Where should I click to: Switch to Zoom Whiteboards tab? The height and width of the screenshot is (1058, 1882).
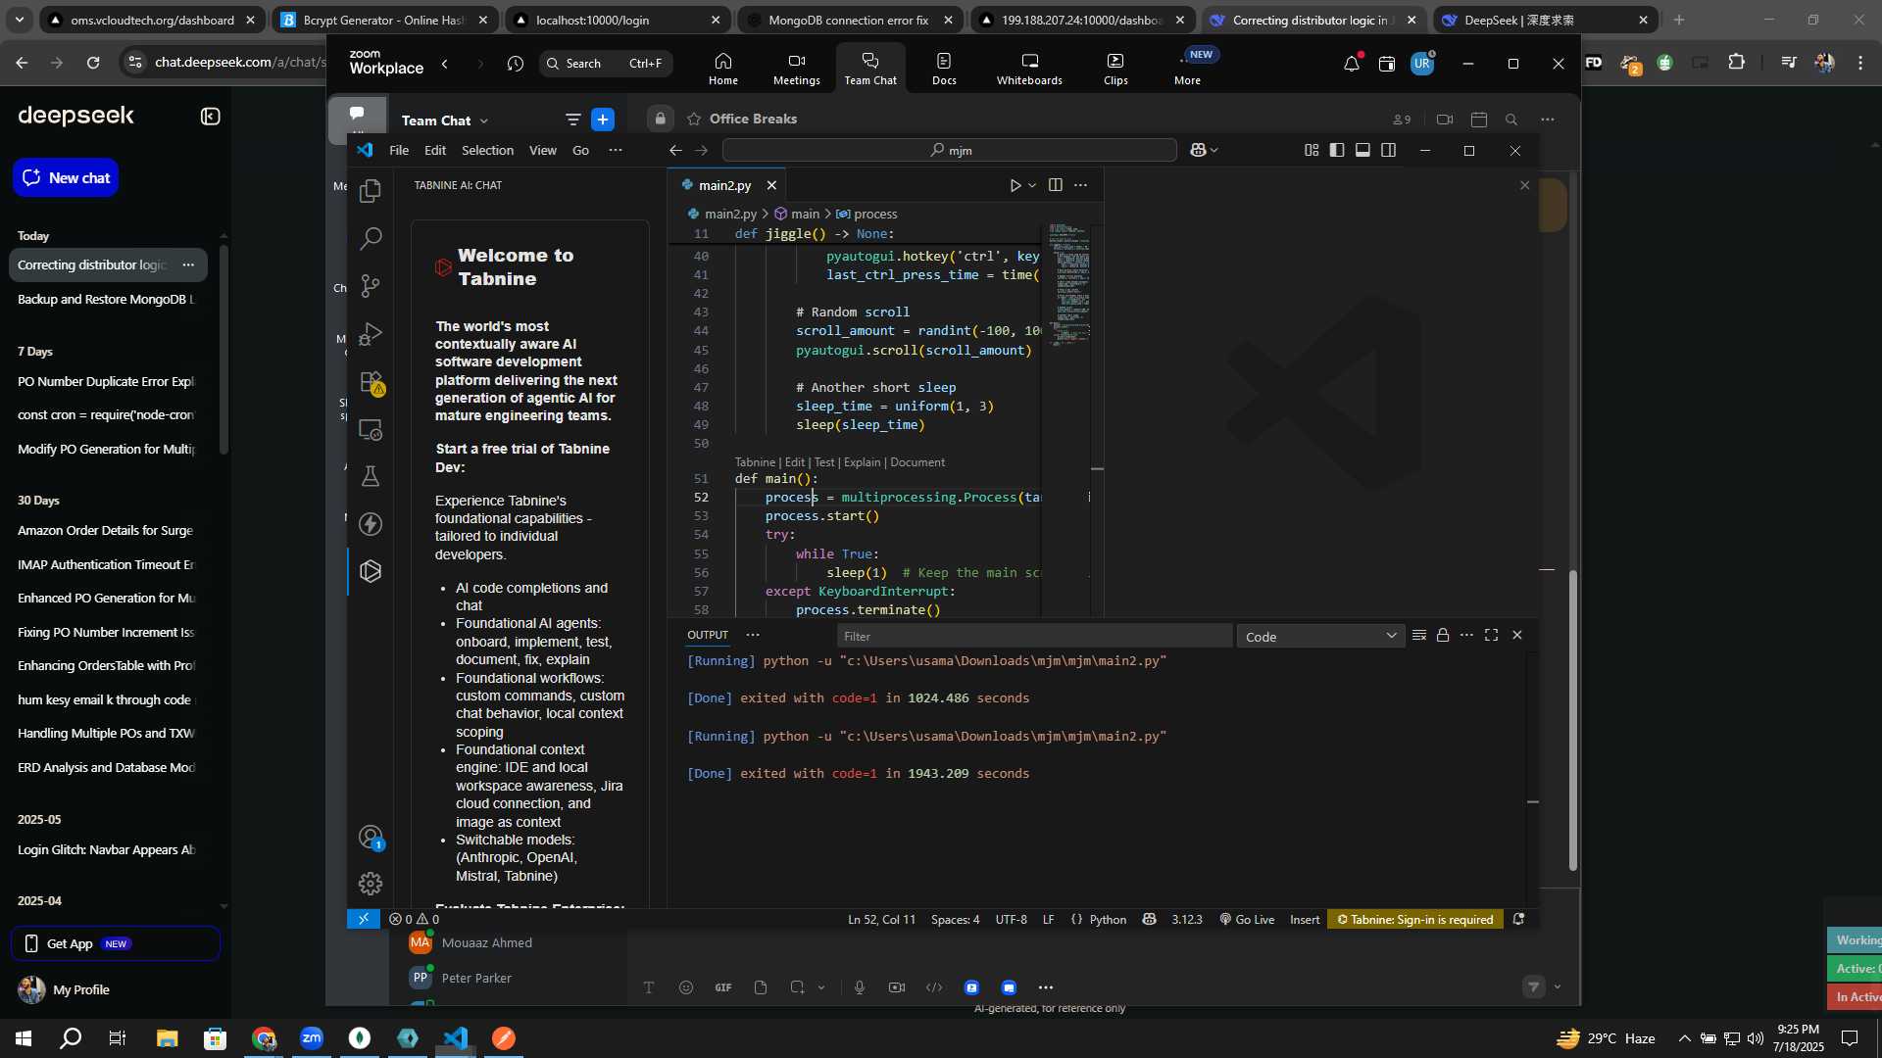coord(1029,67)
